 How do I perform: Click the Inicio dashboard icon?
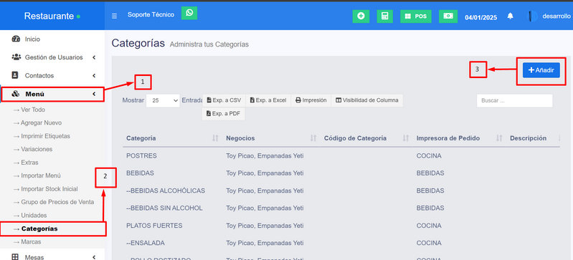[16, 39]
